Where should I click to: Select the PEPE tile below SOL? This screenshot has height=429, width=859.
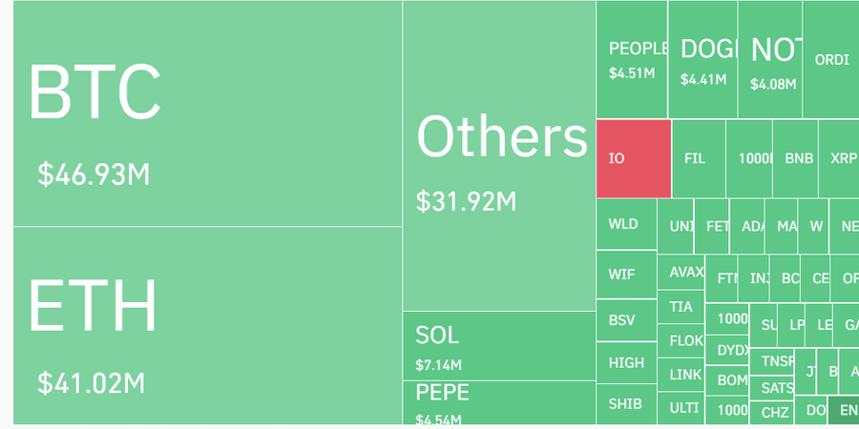(x=499, y=402)
